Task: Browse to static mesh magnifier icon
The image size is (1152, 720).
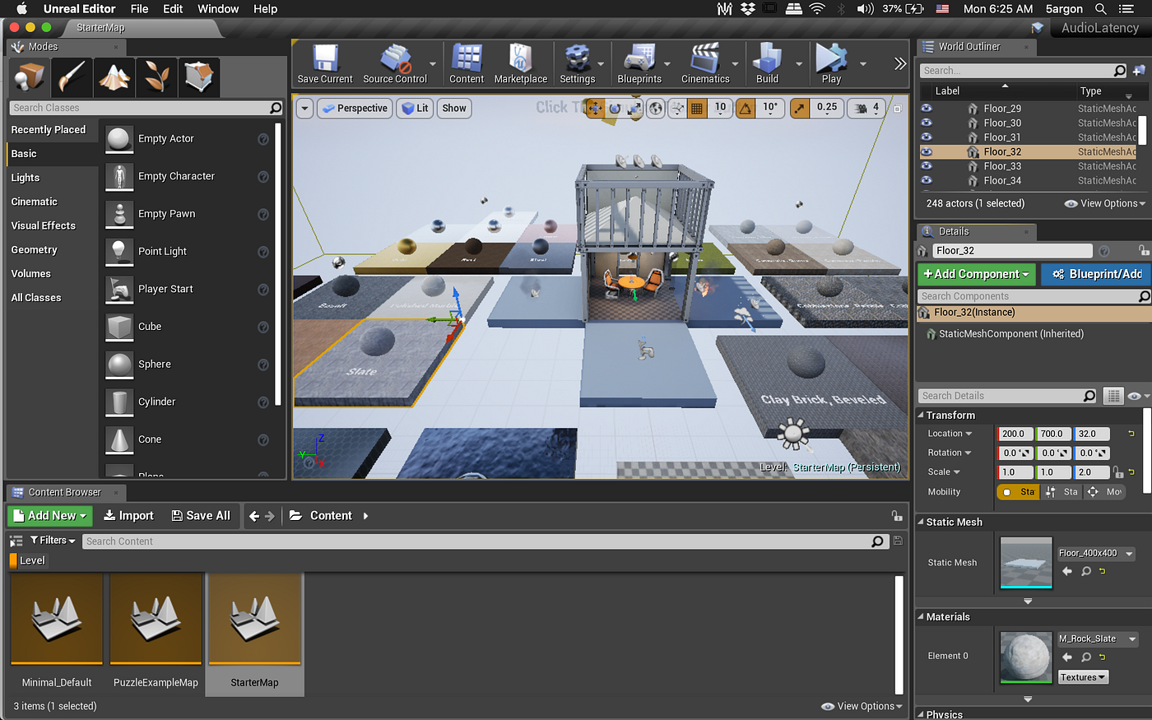Action: pyautogui.click(x=1086, y=571)
